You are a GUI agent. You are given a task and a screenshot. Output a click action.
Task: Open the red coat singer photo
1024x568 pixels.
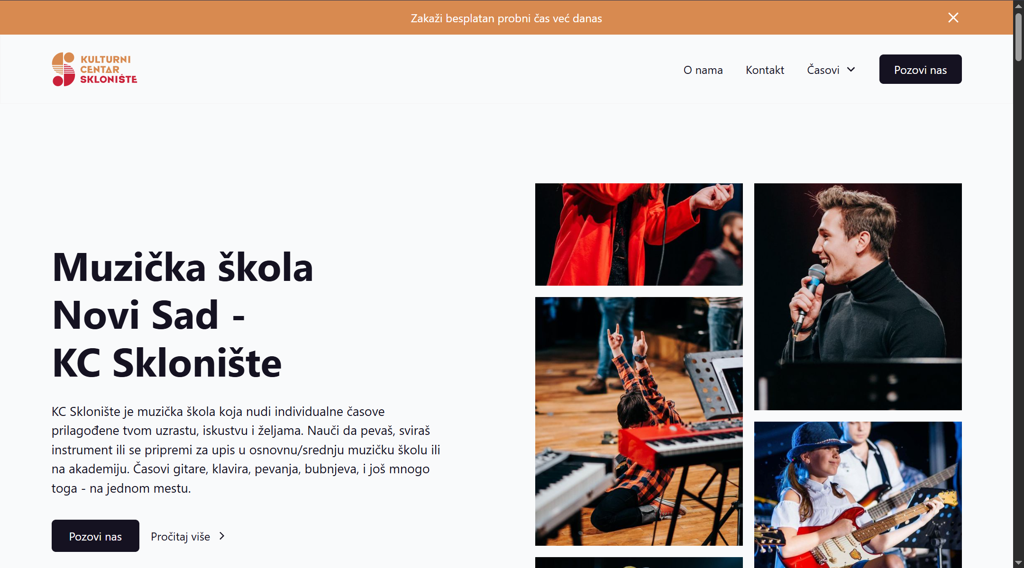coord(639,234)
